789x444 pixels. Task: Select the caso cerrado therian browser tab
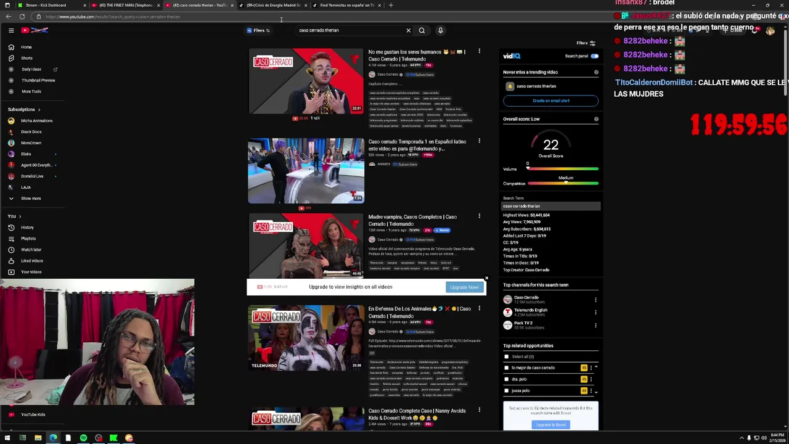(200, 5)
